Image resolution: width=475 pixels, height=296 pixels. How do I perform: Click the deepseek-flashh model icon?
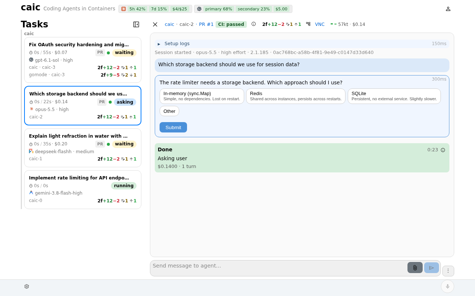coord(31,151)
